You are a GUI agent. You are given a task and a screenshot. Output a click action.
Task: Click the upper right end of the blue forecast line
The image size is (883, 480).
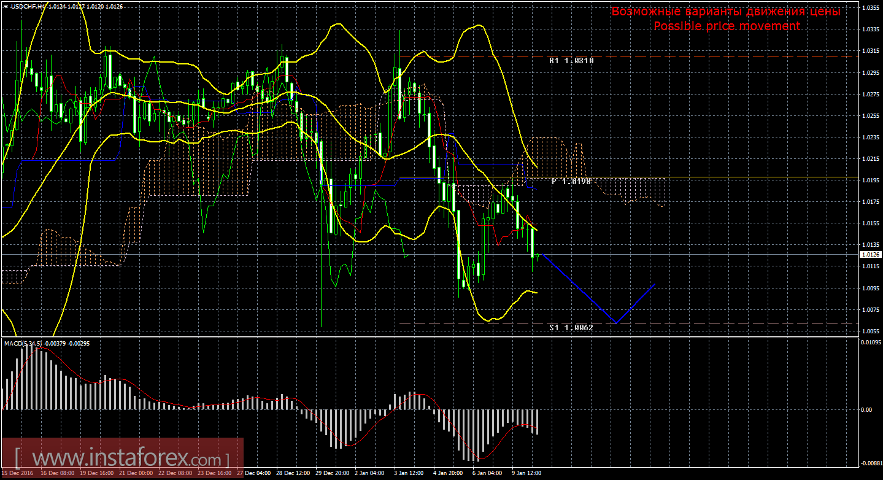(x=655, y=284)
